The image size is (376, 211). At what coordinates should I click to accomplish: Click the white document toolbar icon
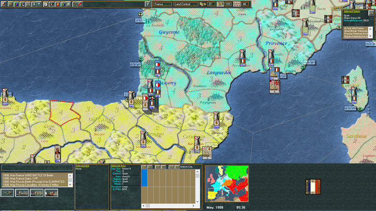coord(46,4)
